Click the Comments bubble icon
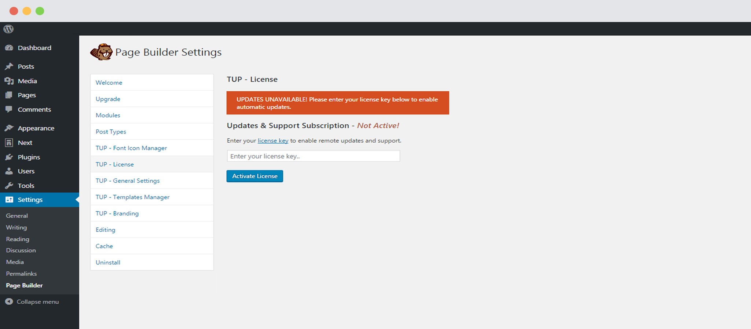751x329 pixels. tap(9, 109)
